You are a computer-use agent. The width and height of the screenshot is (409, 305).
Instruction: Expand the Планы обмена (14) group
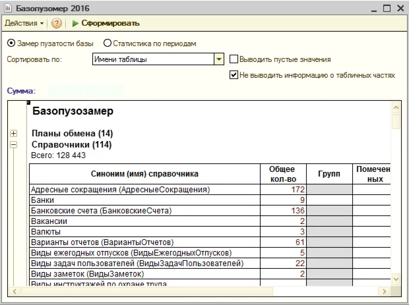[14, 134]
